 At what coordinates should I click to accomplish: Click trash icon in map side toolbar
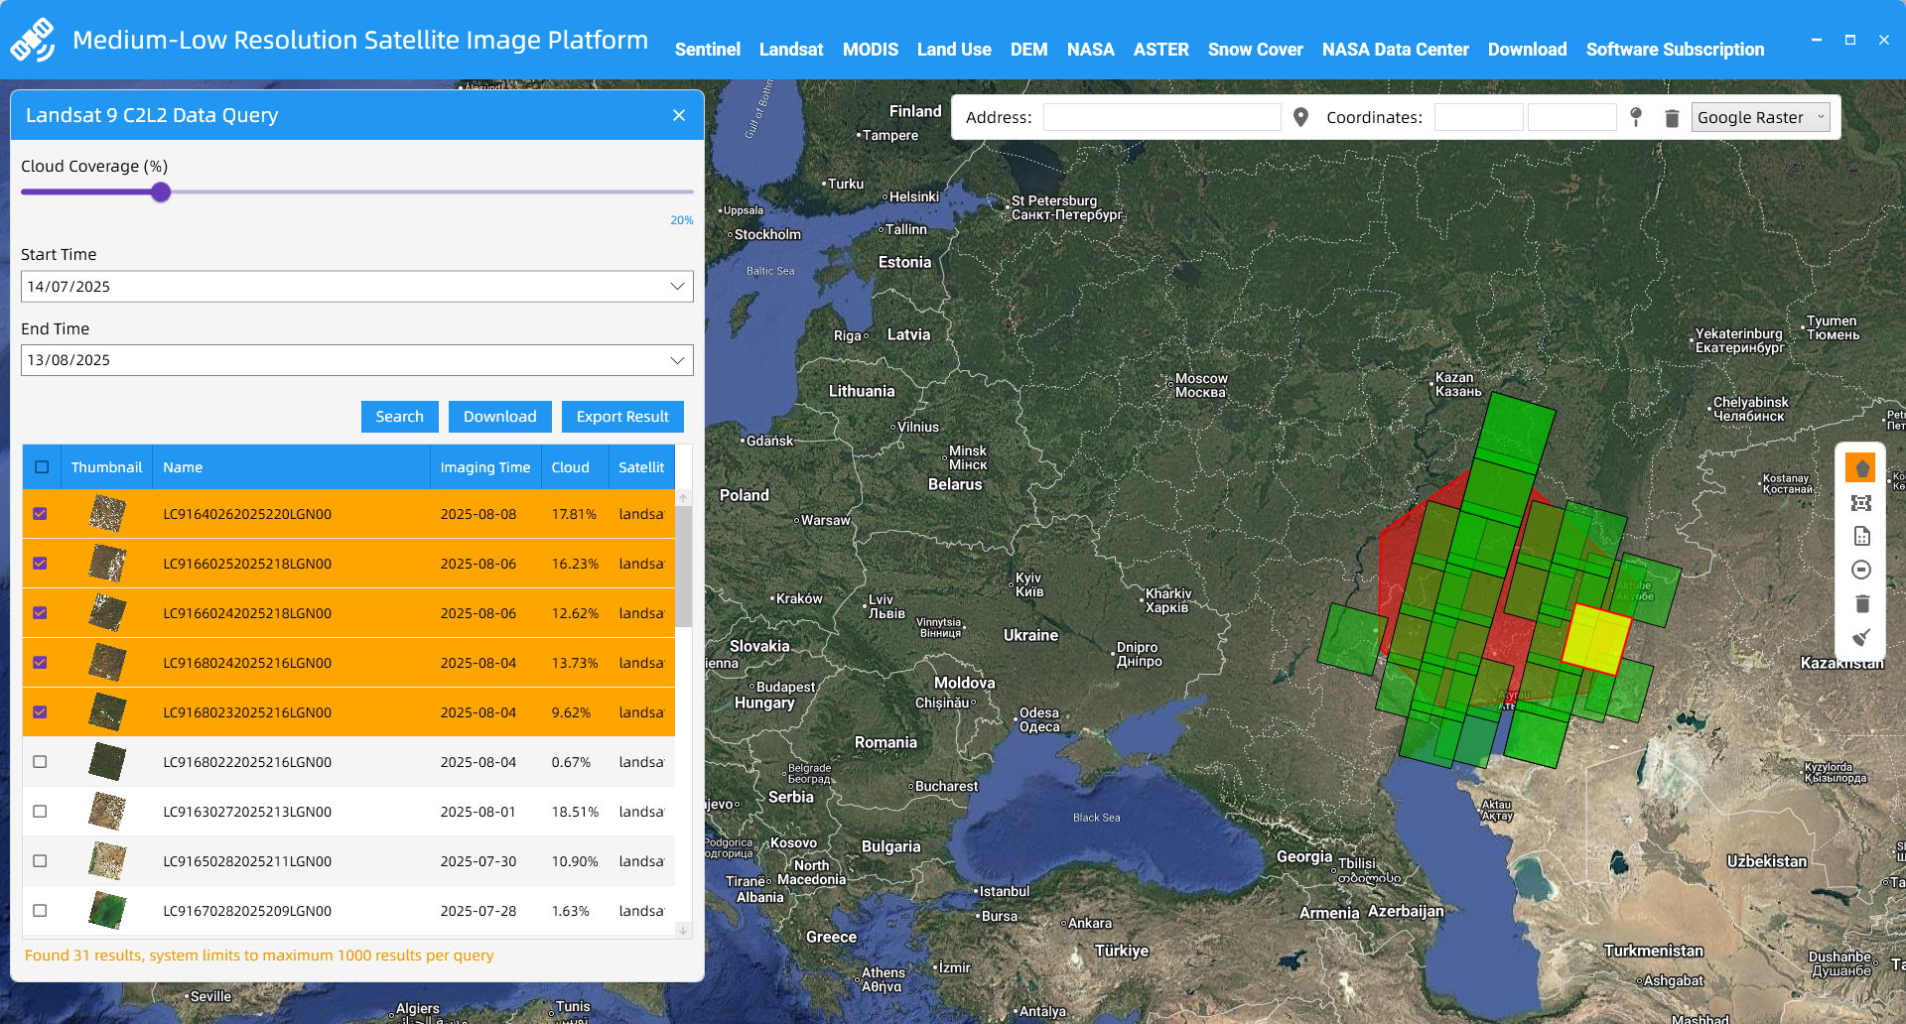click(1861, 603)
